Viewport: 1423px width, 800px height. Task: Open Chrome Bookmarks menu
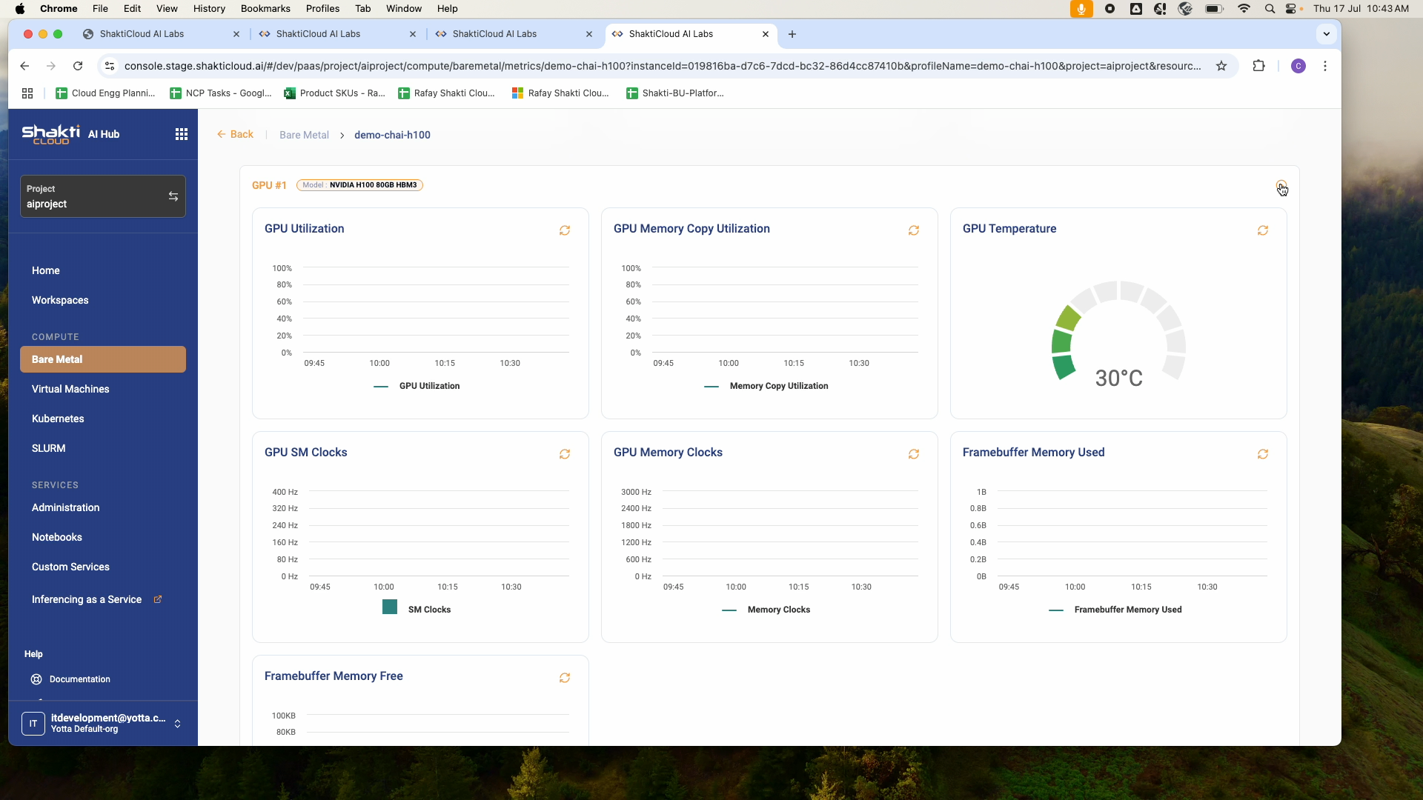point(265,9)
